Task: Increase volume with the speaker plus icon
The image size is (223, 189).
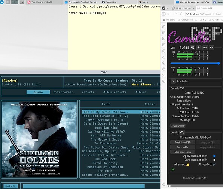Action: click(x=211, y=48)
